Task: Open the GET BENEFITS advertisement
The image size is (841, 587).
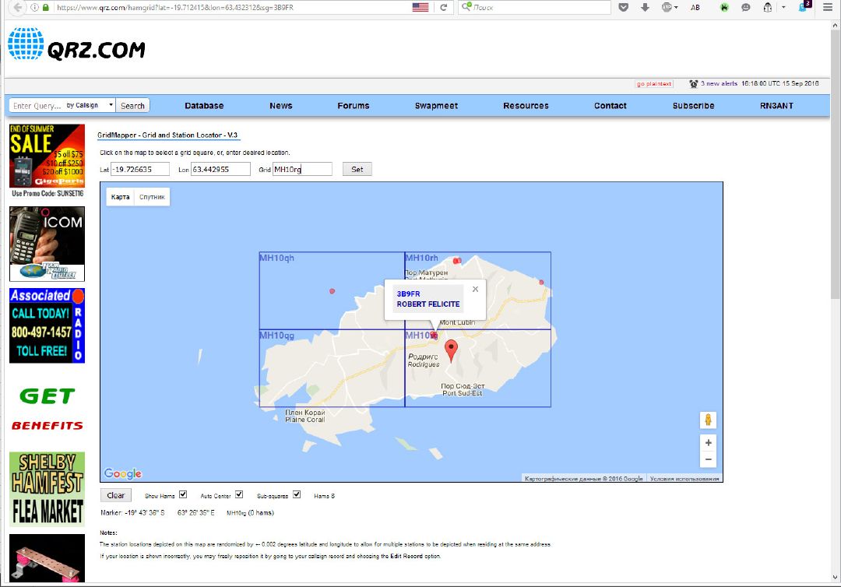Action: (x=48, y=409)
